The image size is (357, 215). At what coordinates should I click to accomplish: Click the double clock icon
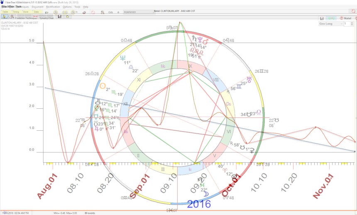(x=64, y=12)
